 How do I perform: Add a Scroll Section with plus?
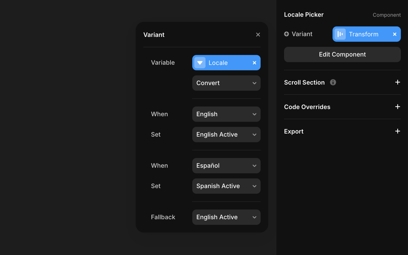(397, 82)
